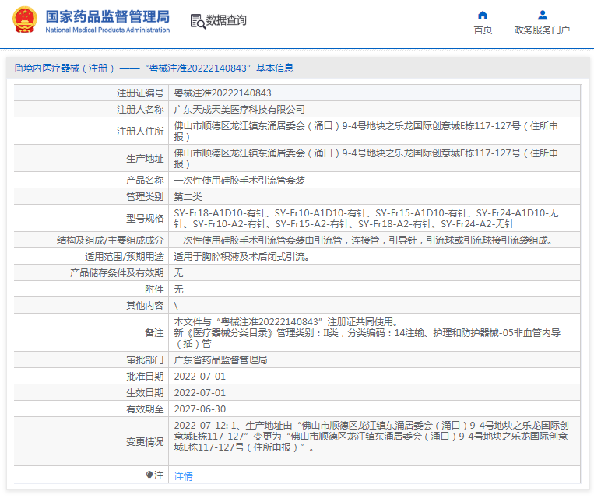Click the 政务服务门户 person icon
Viewport: 594px width, 498px height.
coord(542,15)
